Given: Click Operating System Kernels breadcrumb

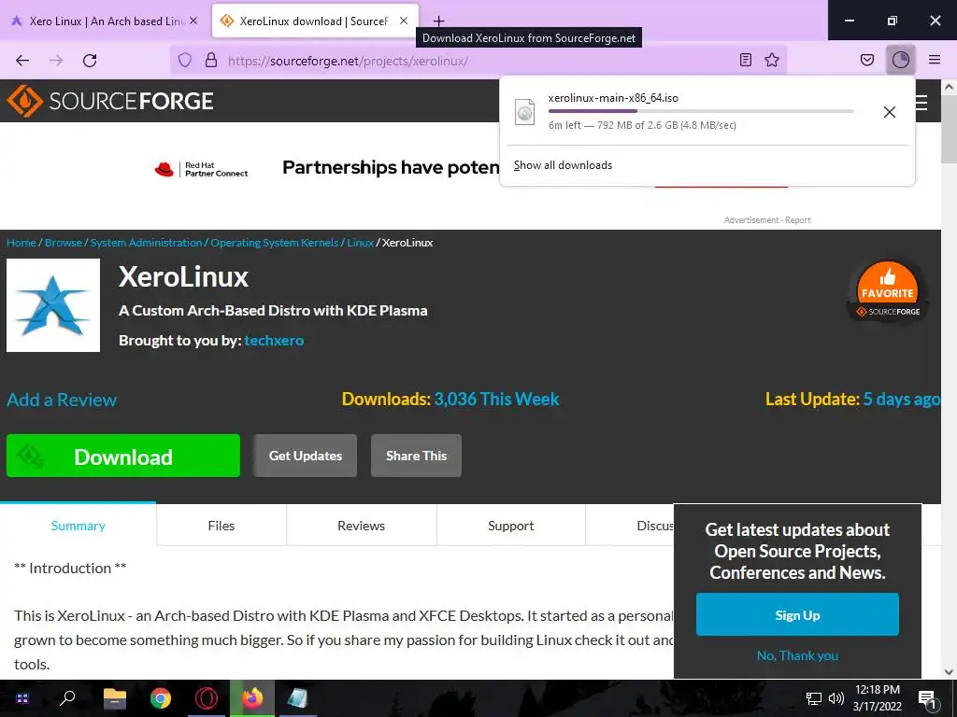Looking at the screenshot, I should click(275, 243).
